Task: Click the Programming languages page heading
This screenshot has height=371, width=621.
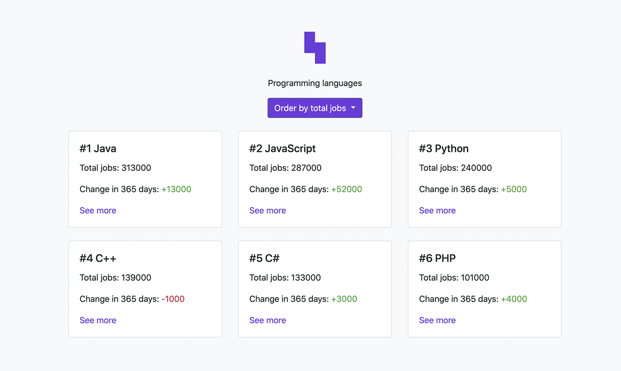Action: (x=315, y=83)
